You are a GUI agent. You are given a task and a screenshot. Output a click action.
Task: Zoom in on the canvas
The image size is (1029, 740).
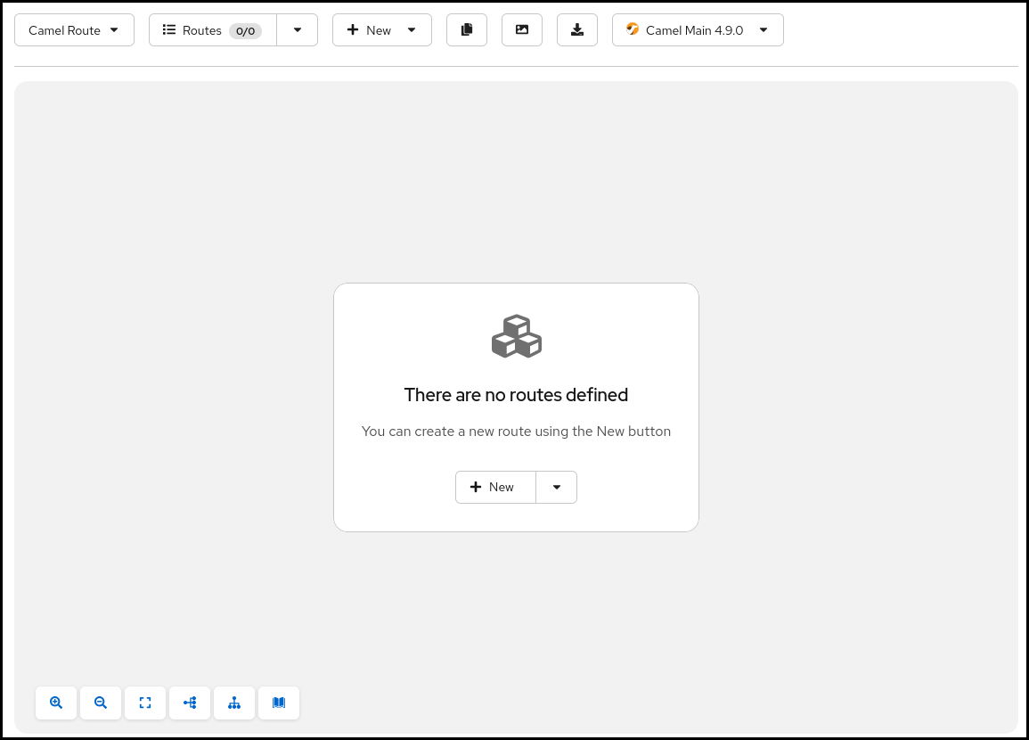[56, 703]
